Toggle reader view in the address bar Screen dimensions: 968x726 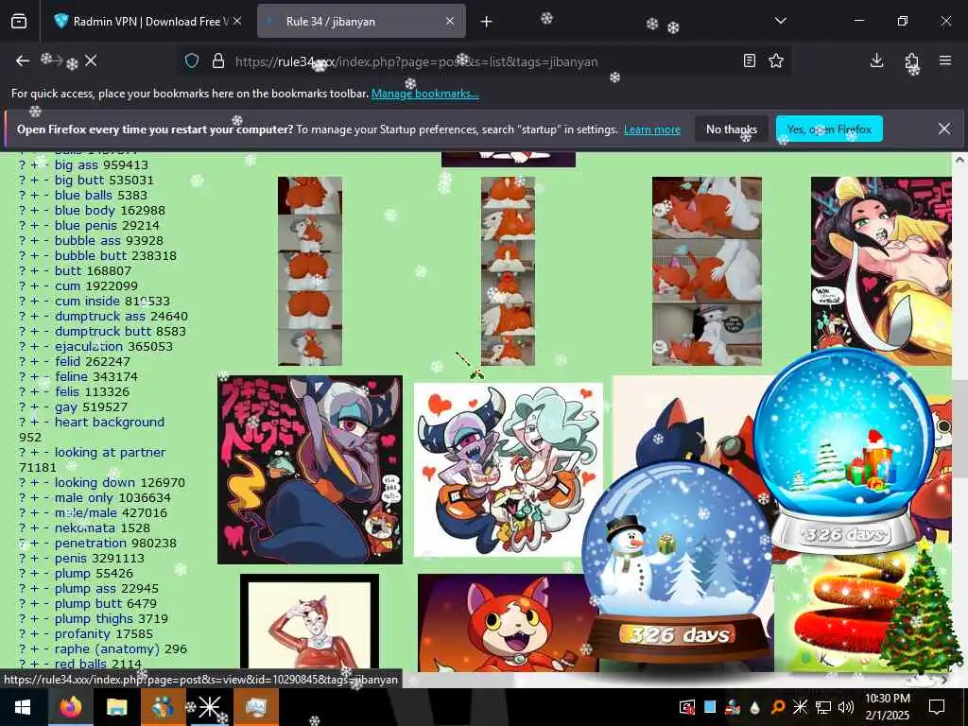click(x=750, y=60)
